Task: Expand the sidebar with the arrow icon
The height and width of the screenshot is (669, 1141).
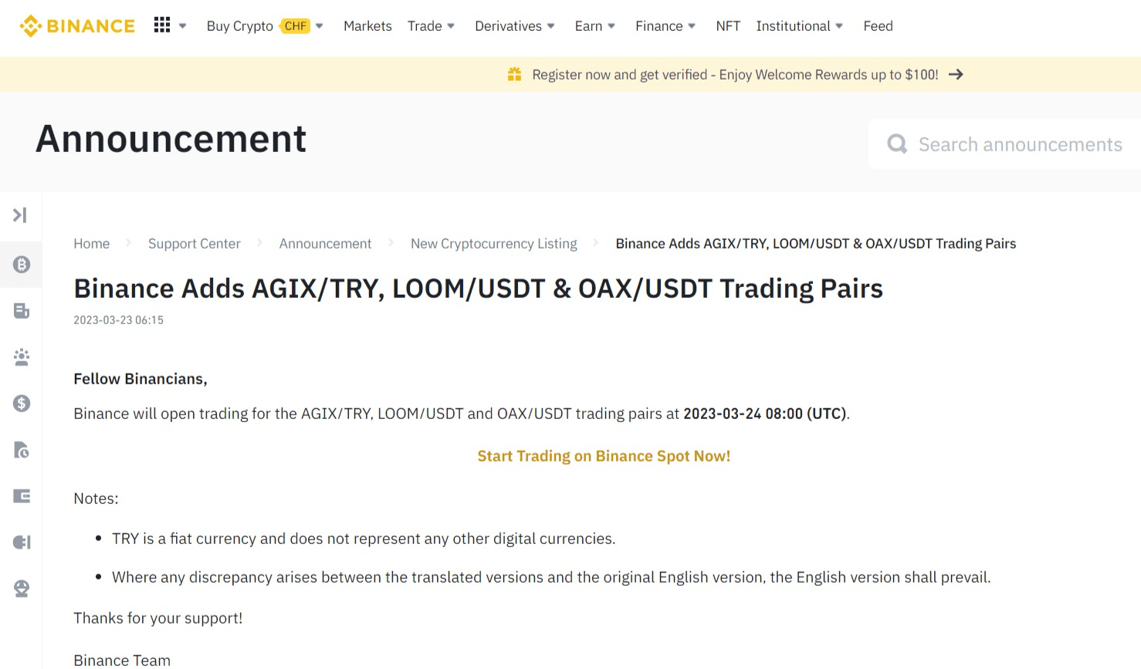Action: pyautogui.click(x=20, y=215)
